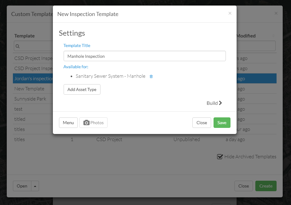
Task: Click Close button in Custom Templates footer
Action: [243, 186]
